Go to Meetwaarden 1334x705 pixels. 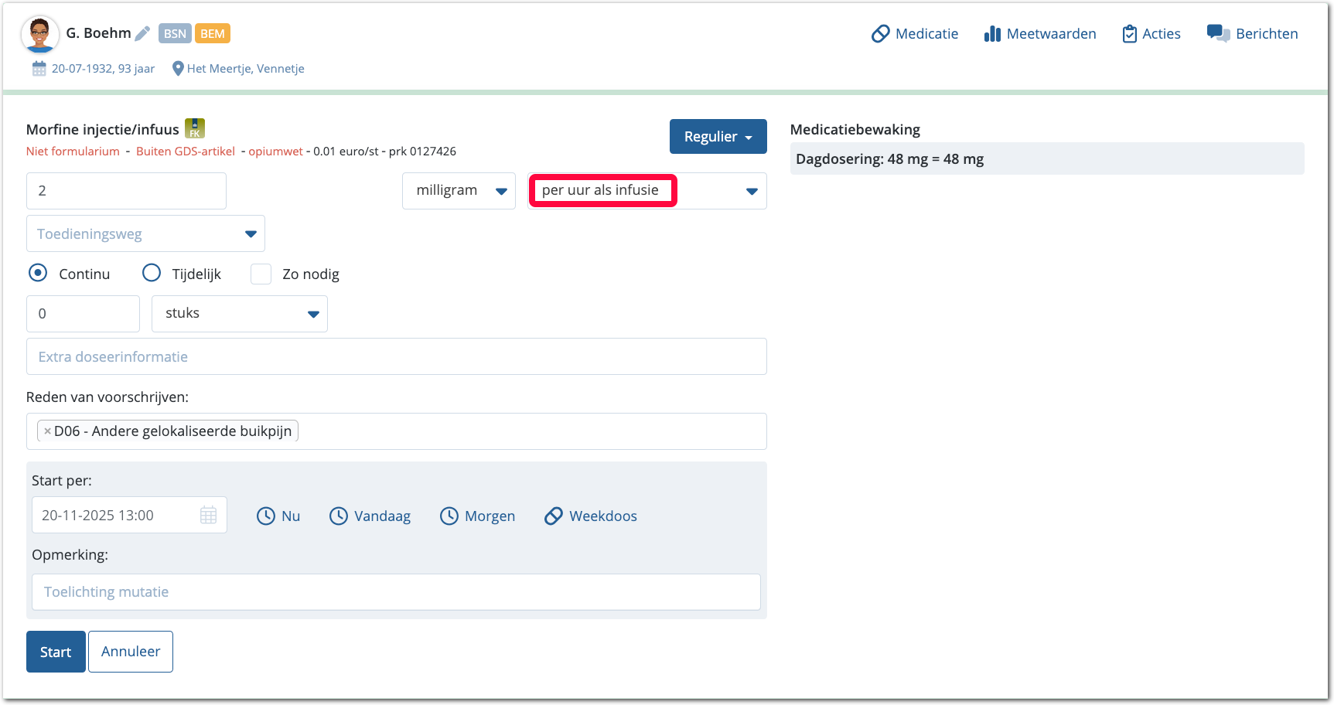tap(1040, 34)
